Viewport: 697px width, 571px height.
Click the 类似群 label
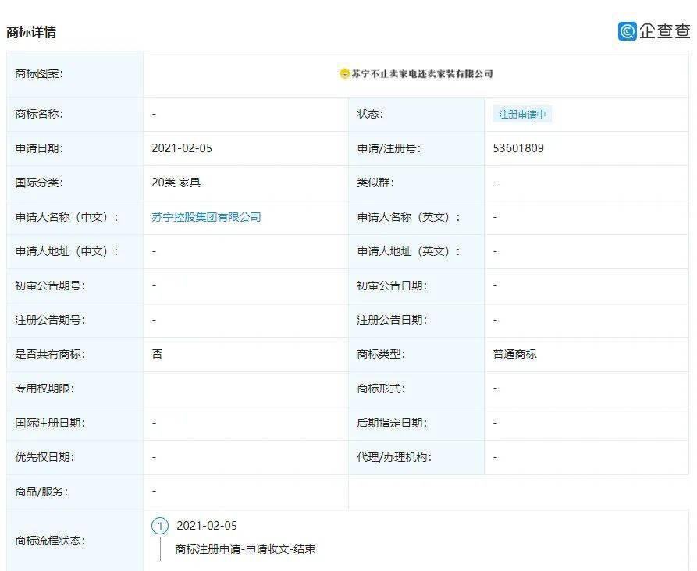[375, 183]
